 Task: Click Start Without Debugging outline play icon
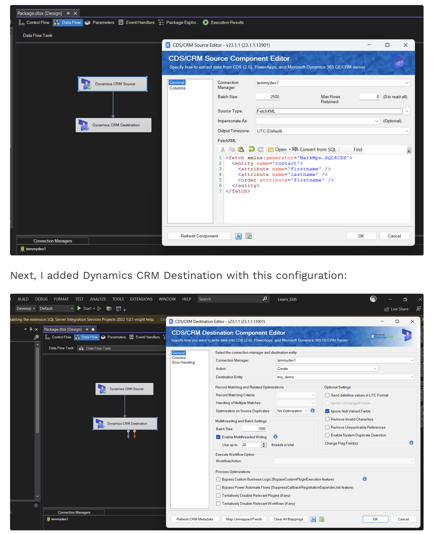pyautogui.click(x=99, y=308)
